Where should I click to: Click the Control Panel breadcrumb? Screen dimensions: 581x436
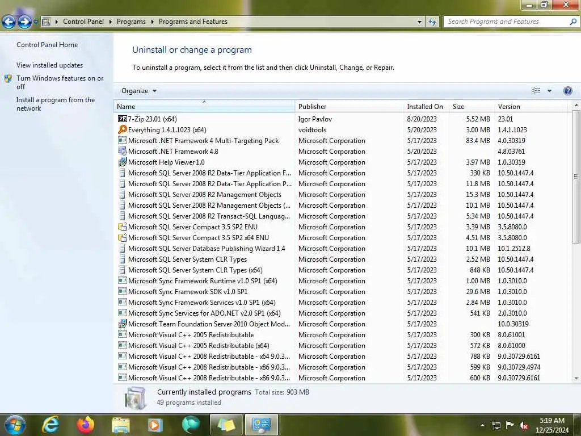[x=83, y=22]
